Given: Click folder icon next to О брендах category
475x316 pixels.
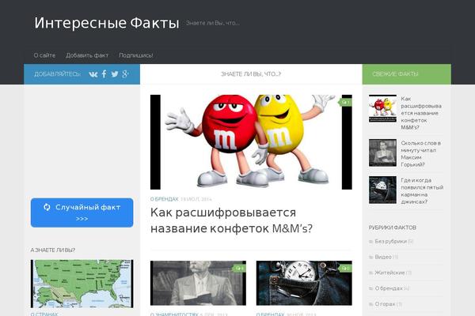Looking at the screenshot, I should point(370,289).
